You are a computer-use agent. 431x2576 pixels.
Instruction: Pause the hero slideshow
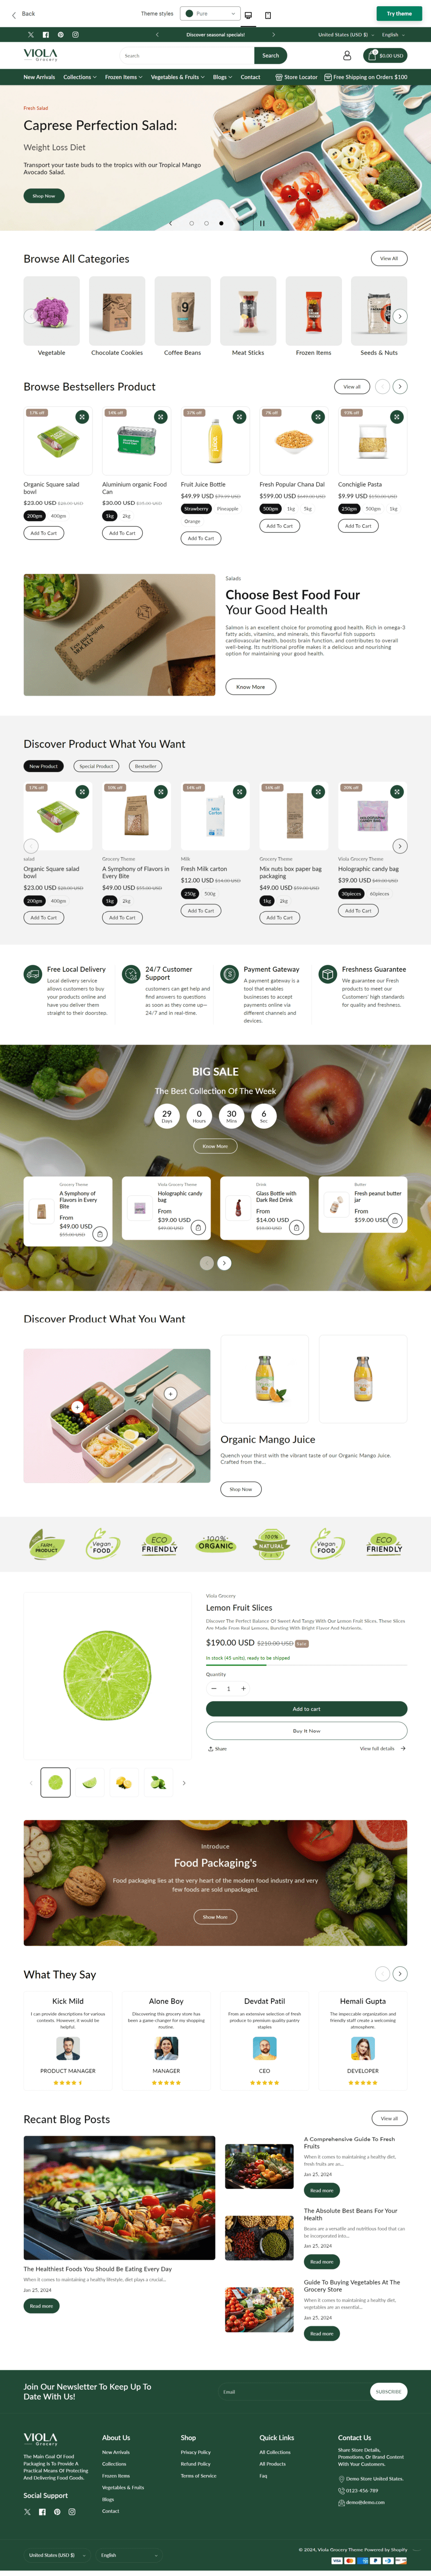pyautogui.click(x=262, y=223)
